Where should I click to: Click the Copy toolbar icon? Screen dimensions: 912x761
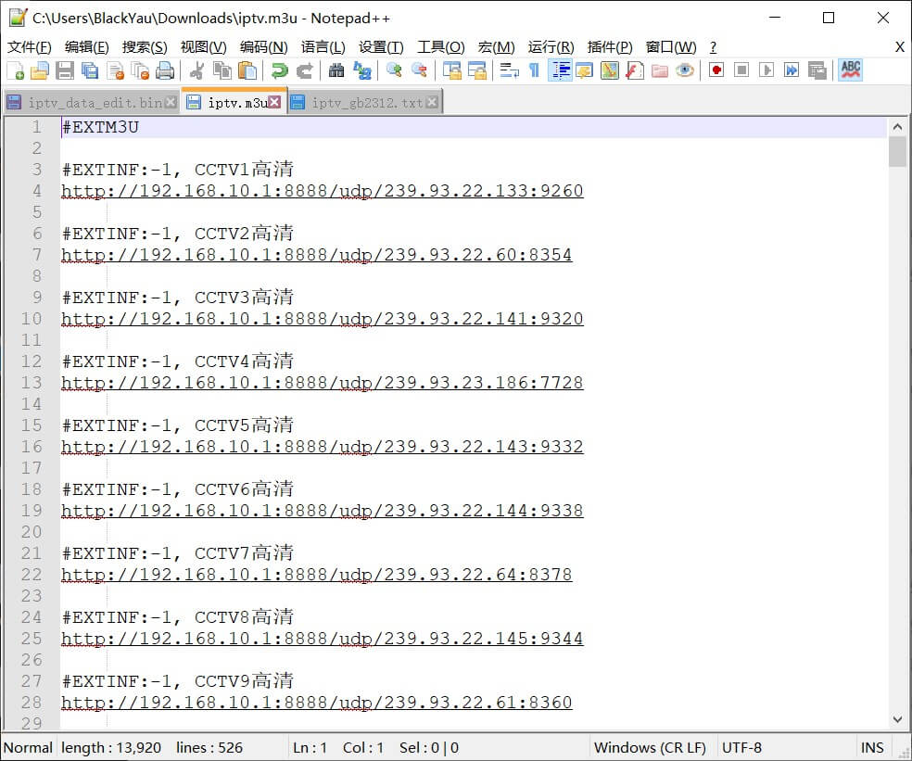coord(222,71)
